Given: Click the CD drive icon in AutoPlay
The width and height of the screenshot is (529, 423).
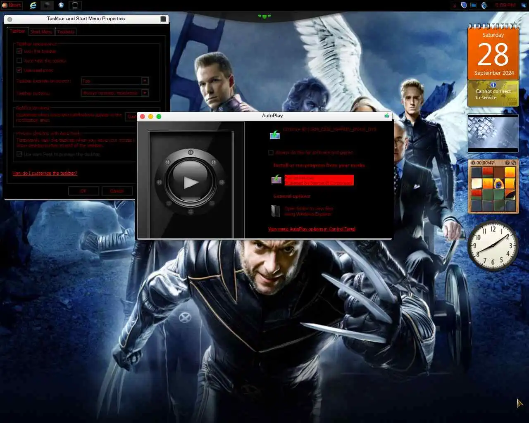Looking at the screenshot, I should pyautogui.click(x=274, y=134).
